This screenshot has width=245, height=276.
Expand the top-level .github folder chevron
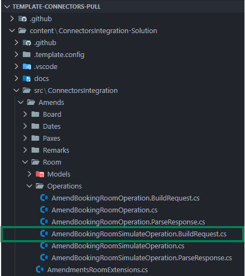[x=12, y=18]
